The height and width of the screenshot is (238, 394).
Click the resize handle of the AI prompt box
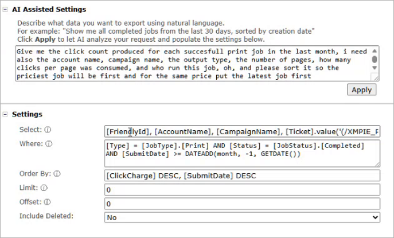click(x=375, y=78)
